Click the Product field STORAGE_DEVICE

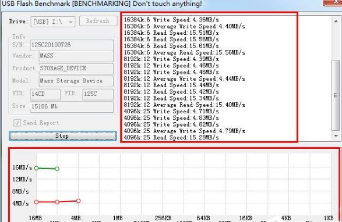76,69
